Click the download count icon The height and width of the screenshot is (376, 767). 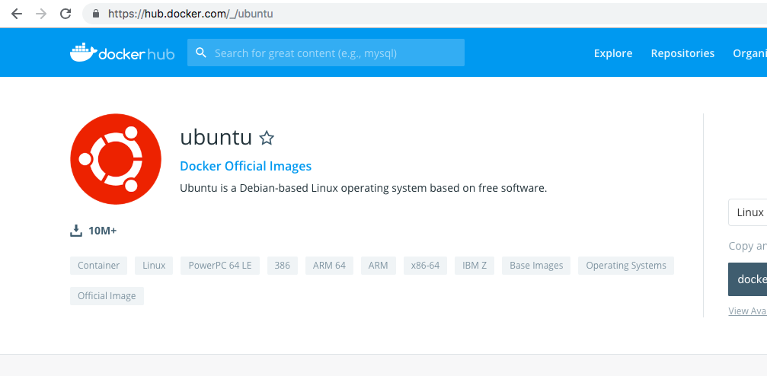(76, 231)
